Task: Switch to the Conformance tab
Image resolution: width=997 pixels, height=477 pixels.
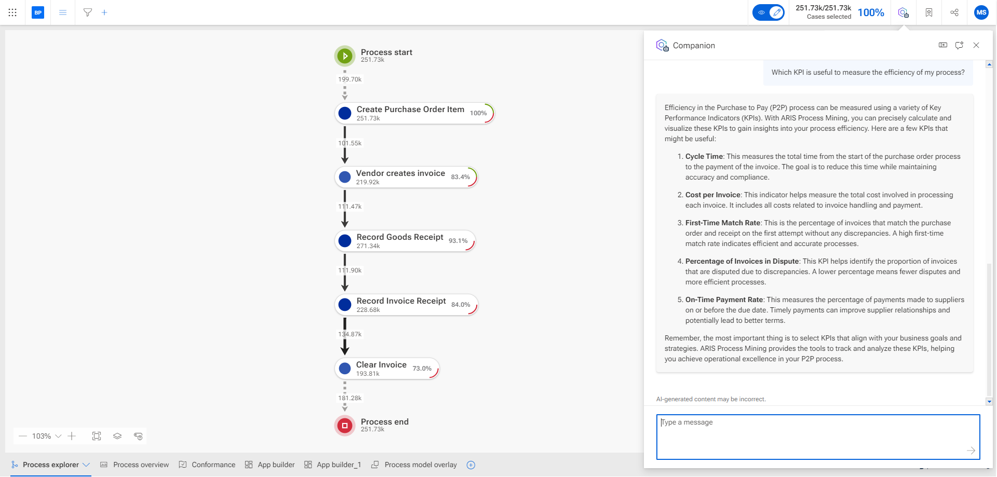Action: (x=207, y=465)
